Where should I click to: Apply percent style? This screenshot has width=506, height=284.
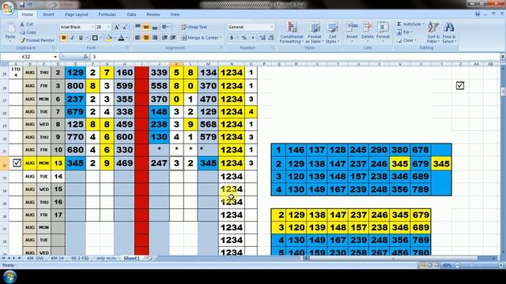click(244, 38)
